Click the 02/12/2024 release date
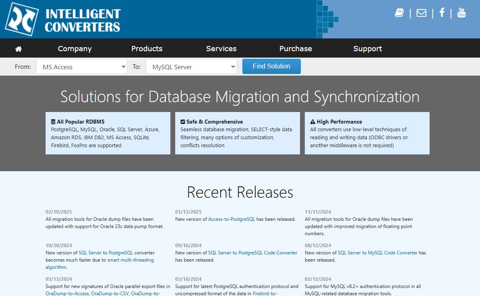The width and height of the screenshot is (480, 296). point(318,279)
